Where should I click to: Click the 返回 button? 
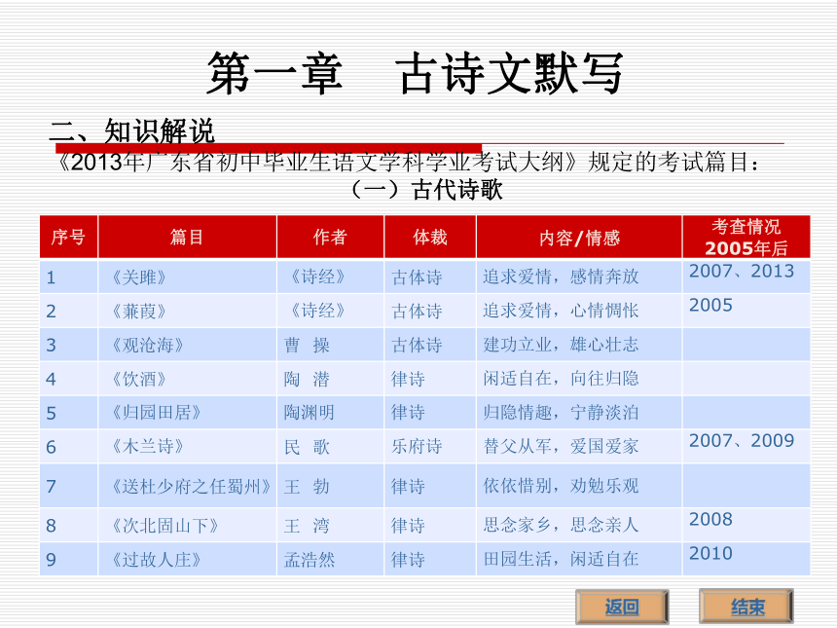click(x=622, y=607)
